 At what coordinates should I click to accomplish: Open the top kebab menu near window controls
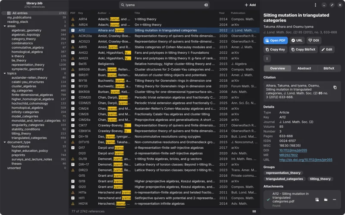[315, 5]
